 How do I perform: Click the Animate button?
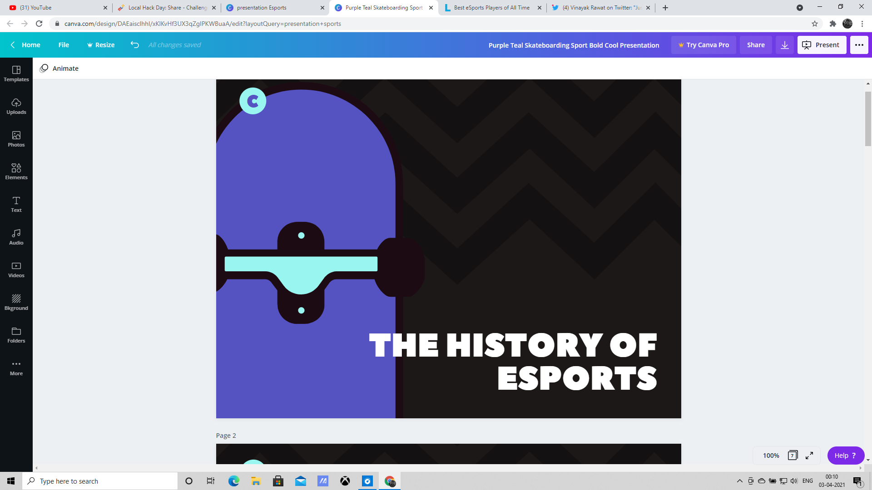pos(59,69)
